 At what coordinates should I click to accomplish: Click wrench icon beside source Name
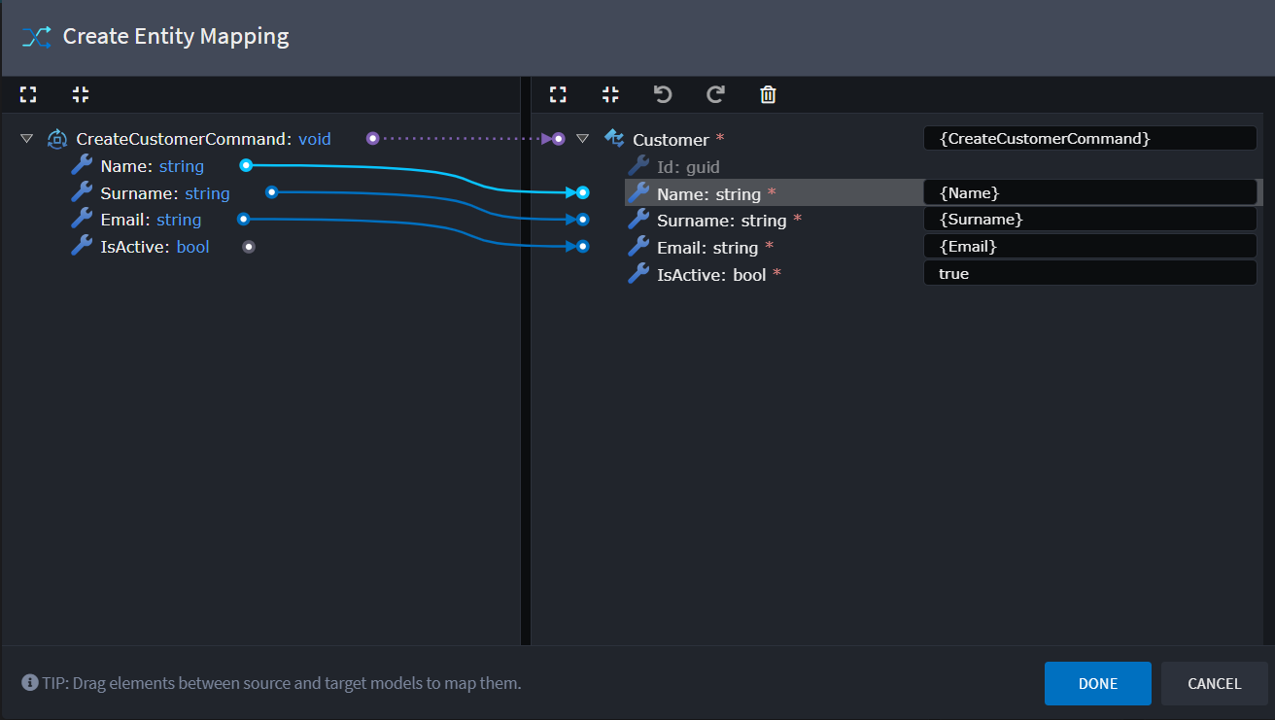82,166
